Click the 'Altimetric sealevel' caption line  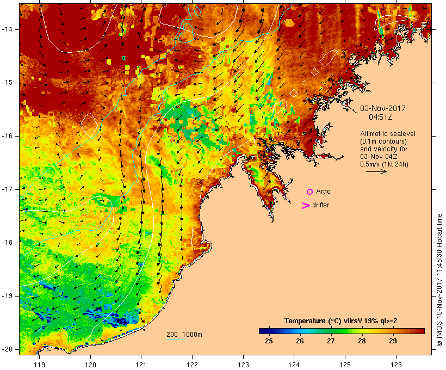click(x=388, y=134)
